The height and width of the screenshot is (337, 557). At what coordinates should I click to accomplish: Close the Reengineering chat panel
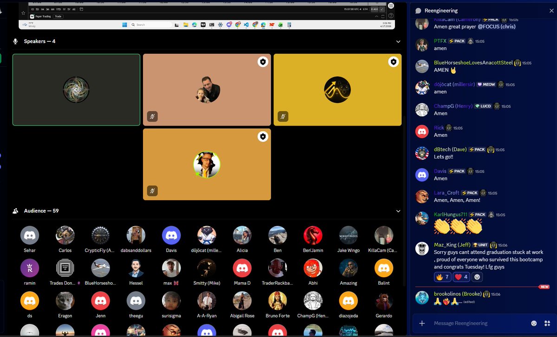(551, 10)
